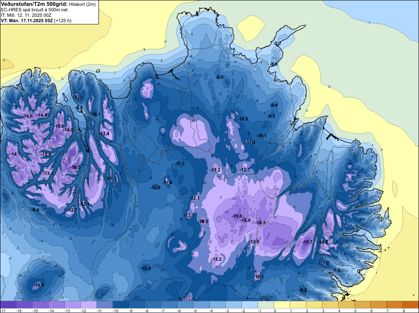The image size is (419, 313).
Task: Click the '(+125 h)' forecast offset text
Action: click(62, 21)
